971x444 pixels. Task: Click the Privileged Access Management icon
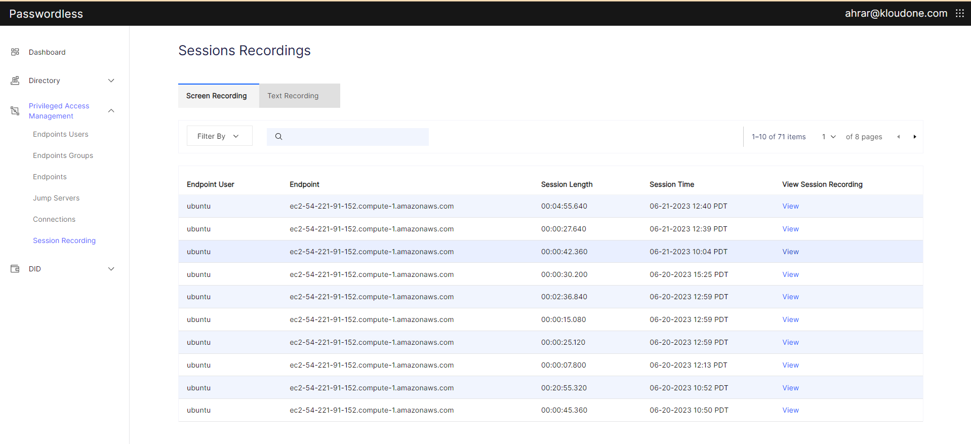[x=15, y=111]
